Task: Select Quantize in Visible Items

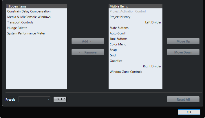Action: [x=136, y=61]
